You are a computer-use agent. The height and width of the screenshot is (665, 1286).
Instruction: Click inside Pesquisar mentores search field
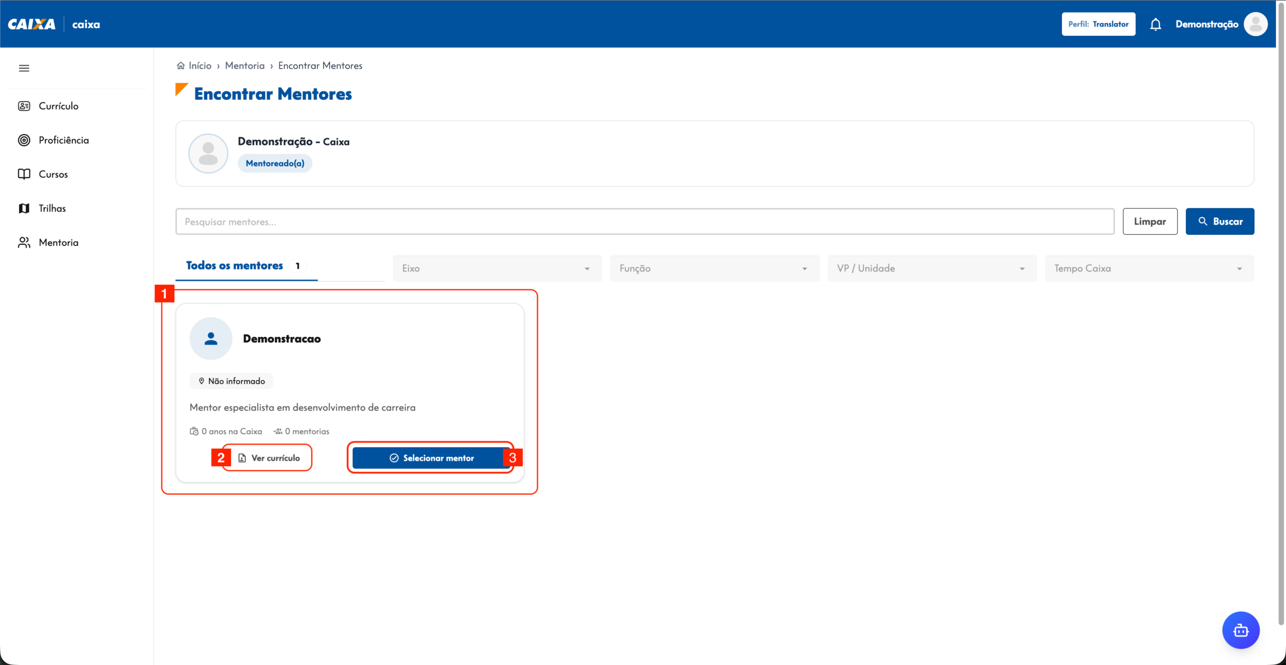click(x=645, y=221)
